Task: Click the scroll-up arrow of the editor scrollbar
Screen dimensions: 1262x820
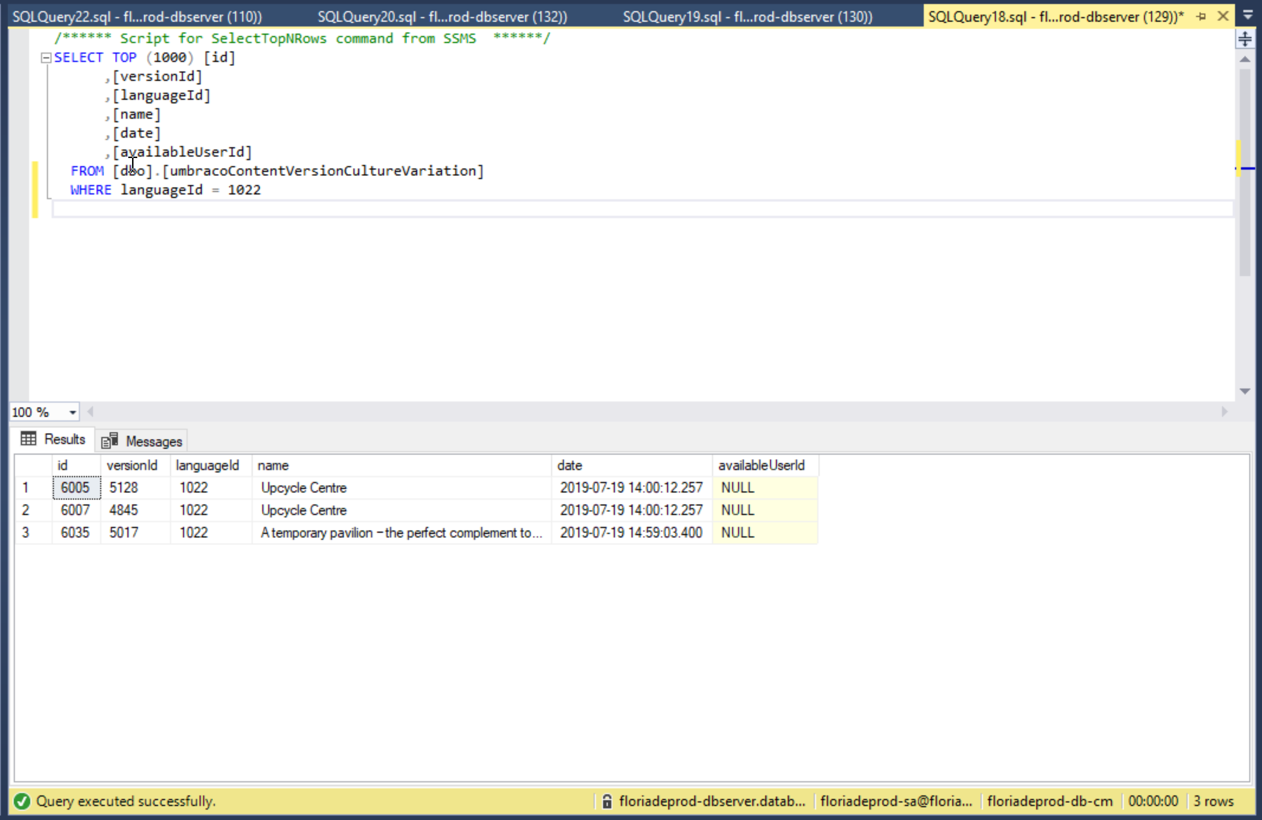Action: [x=1245, y=60]
